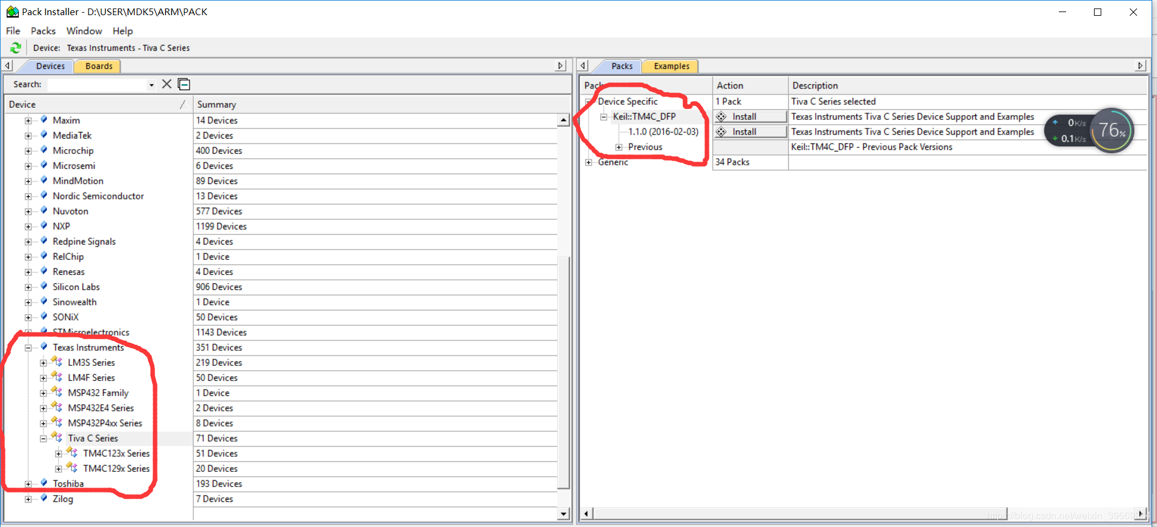Select the Packs tab
This screenshot has width=1157, height=527.
[x=622, y=66]
